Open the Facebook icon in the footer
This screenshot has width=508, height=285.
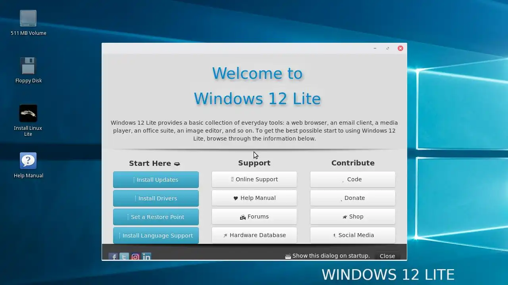[113, 257]
